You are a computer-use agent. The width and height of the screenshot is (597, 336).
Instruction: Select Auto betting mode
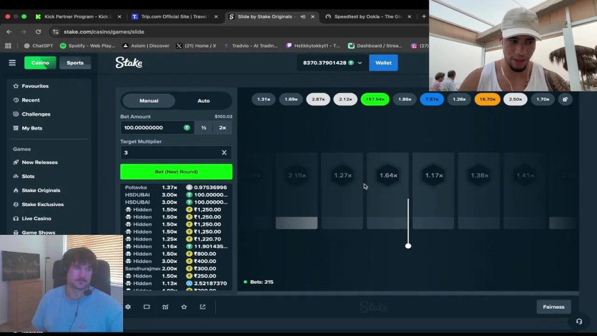203,100
